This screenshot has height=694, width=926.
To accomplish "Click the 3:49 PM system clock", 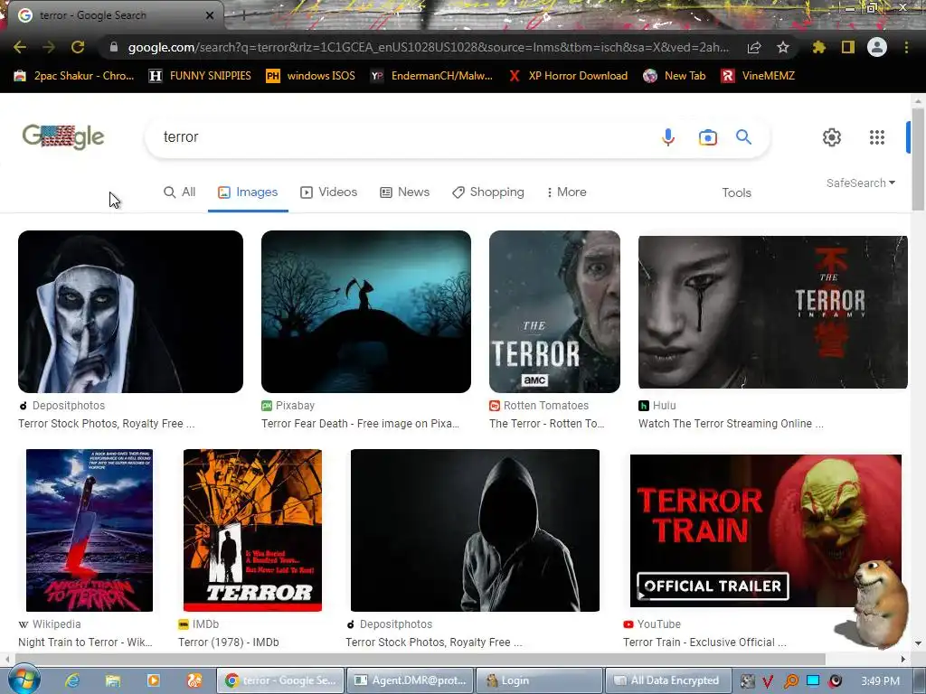I will (880, 681).
